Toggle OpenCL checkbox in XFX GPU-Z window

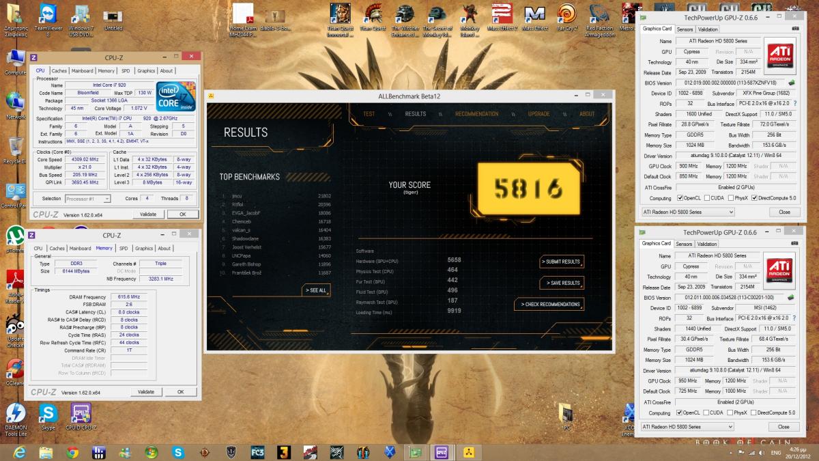pyautogui.click(x=680, y=198)
